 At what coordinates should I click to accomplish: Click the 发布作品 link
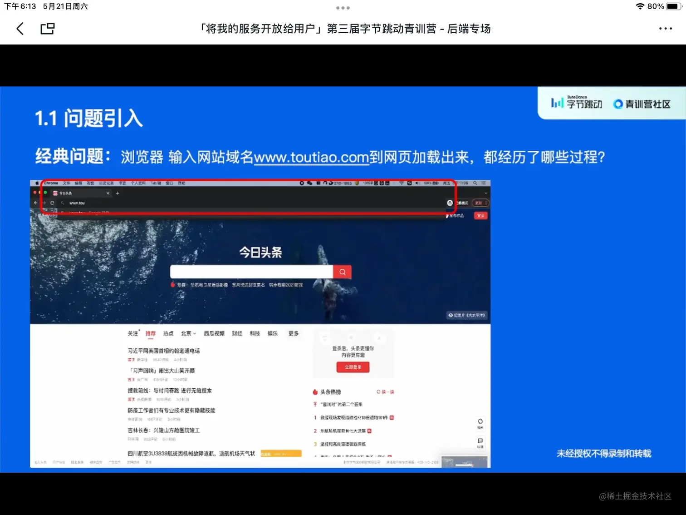point(455,215)
